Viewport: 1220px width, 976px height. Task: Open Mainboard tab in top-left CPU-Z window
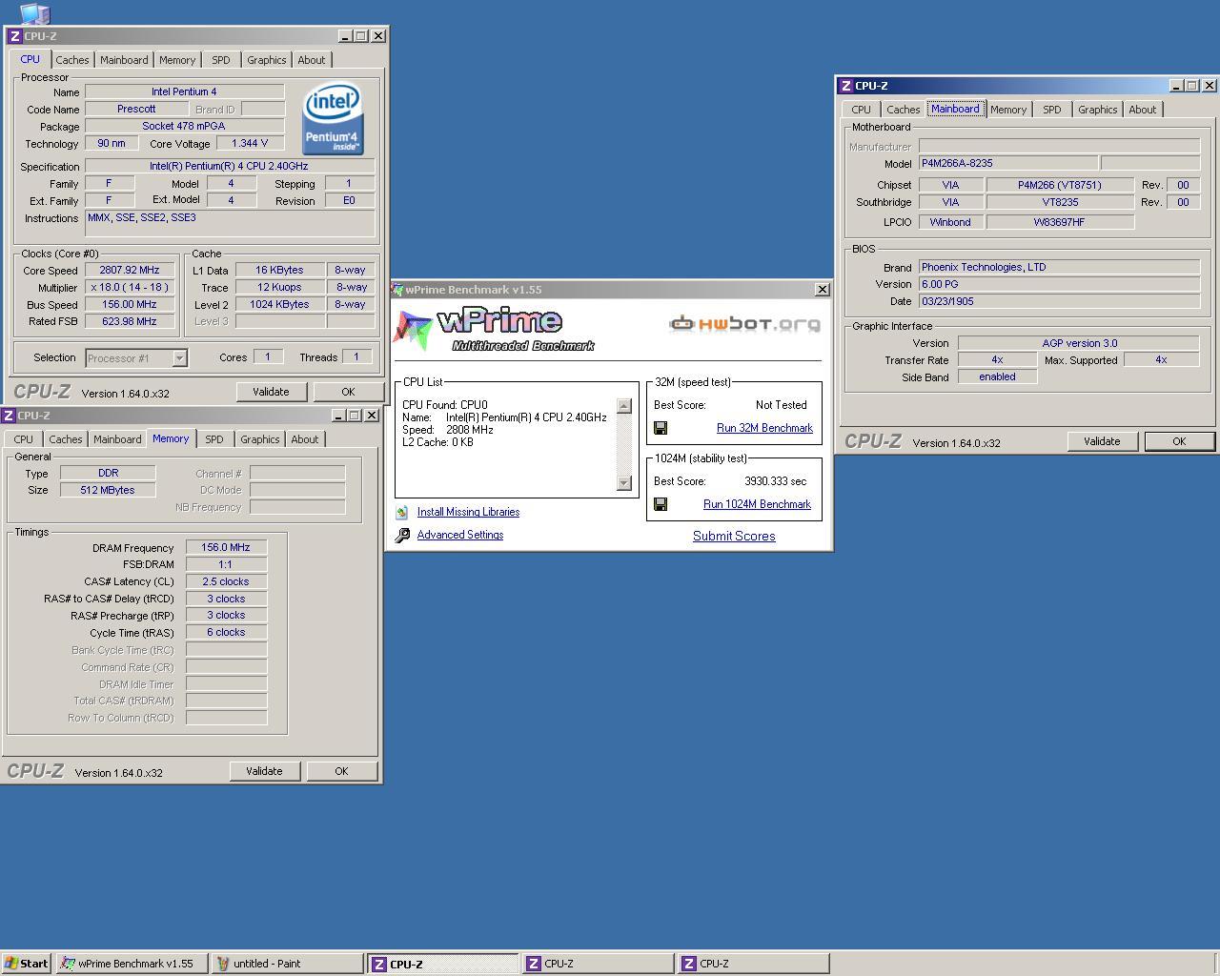[x=124, y=60]
